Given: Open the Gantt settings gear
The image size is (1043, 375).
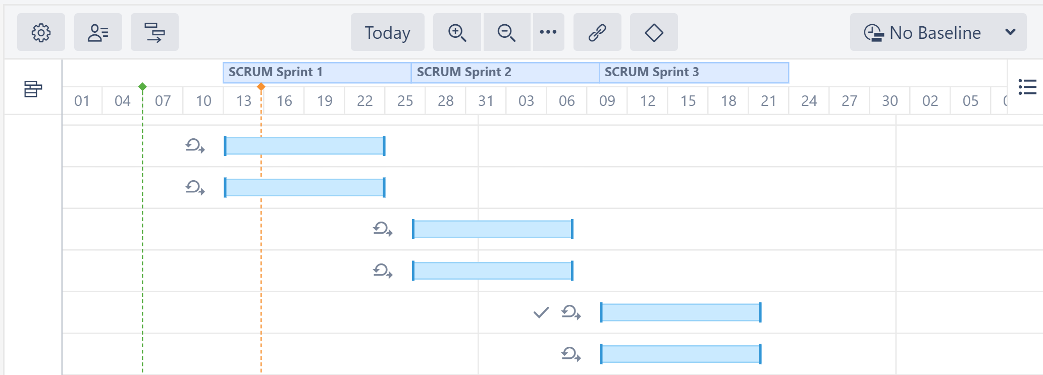Looking at the screenshot, I should coord(41,33).
